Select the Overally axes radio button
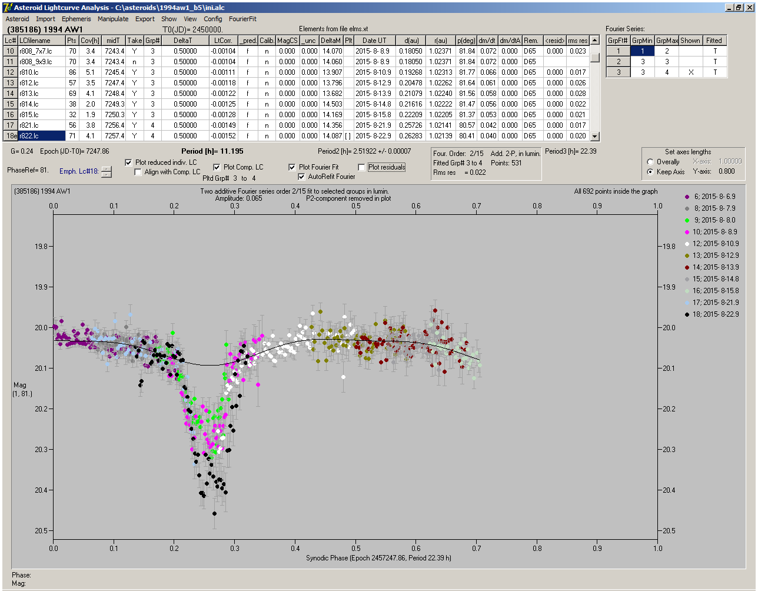758x591 pixels. [650, 162]
